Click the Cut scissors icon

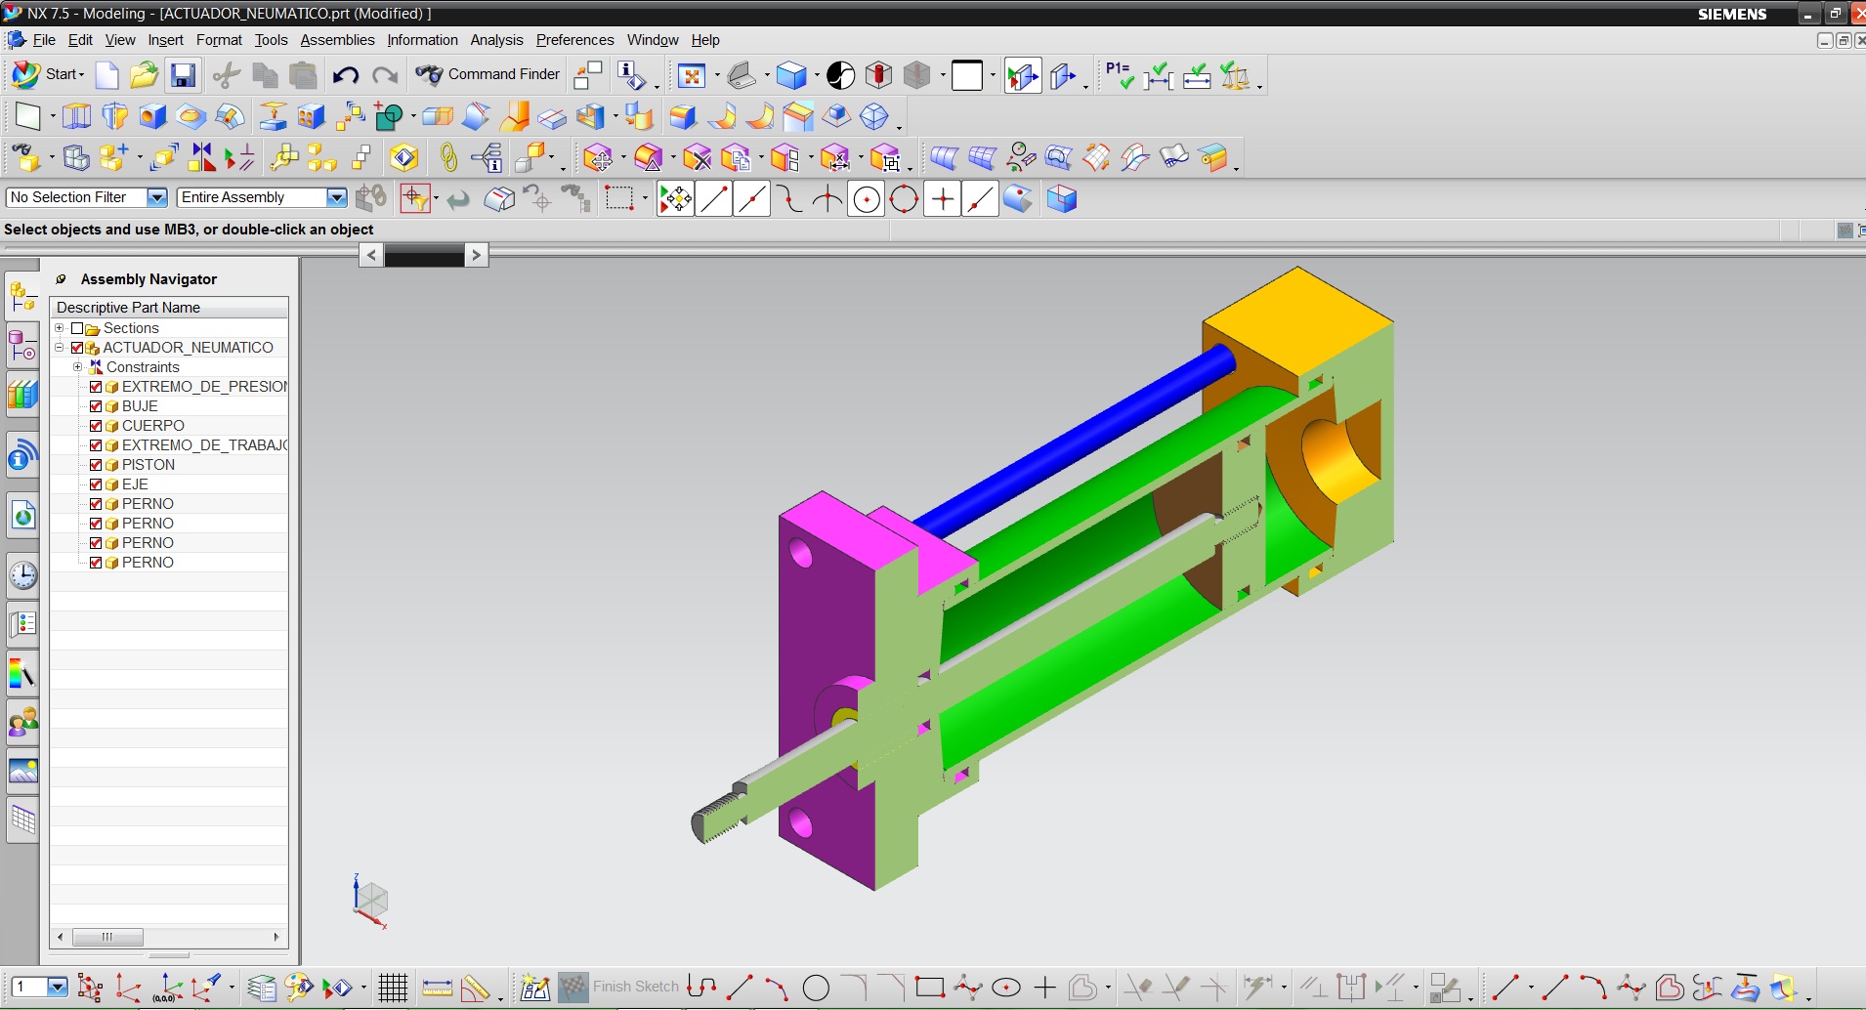tap(227, 75)
